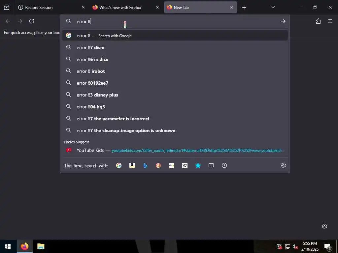Screen dimensions: 338x253
Task: Open Firefox View from the tab strip
Action: point(7,8)
